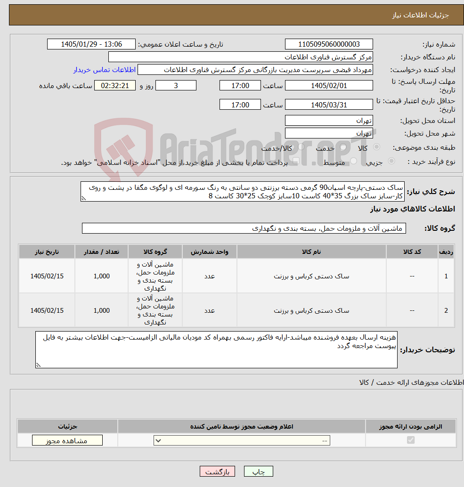
Task: Click the general description textarea
Action: tap(242, 192)
